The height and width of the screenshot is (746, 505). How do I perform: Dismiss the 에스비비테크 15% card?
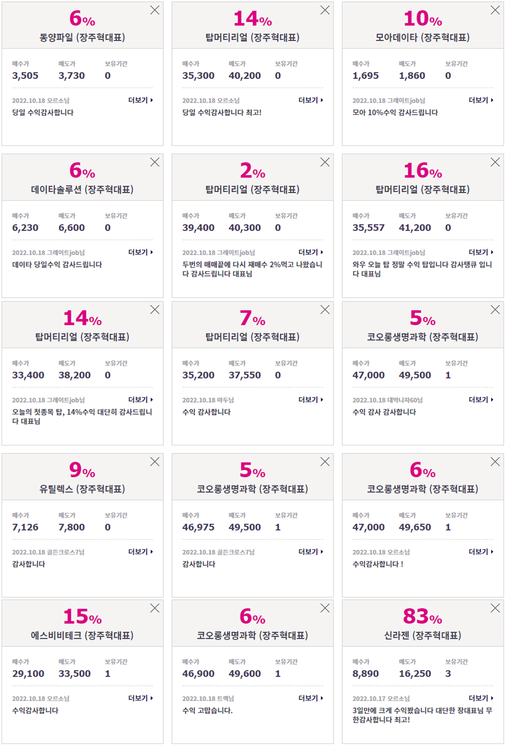(x=155, y=608)
